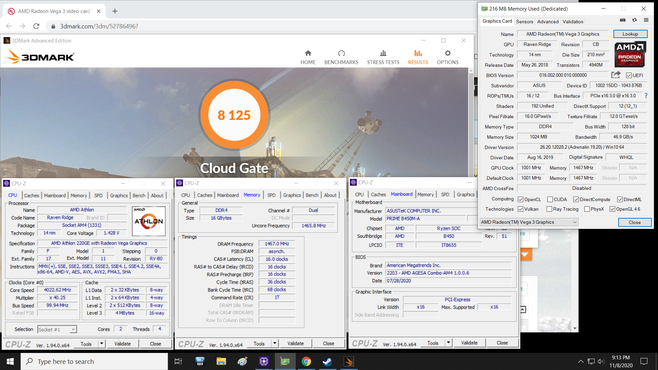658x370 pixels.
Task: Open 3DMark taskbar icon
Action: pyautogui.click(x=349, y=361)
